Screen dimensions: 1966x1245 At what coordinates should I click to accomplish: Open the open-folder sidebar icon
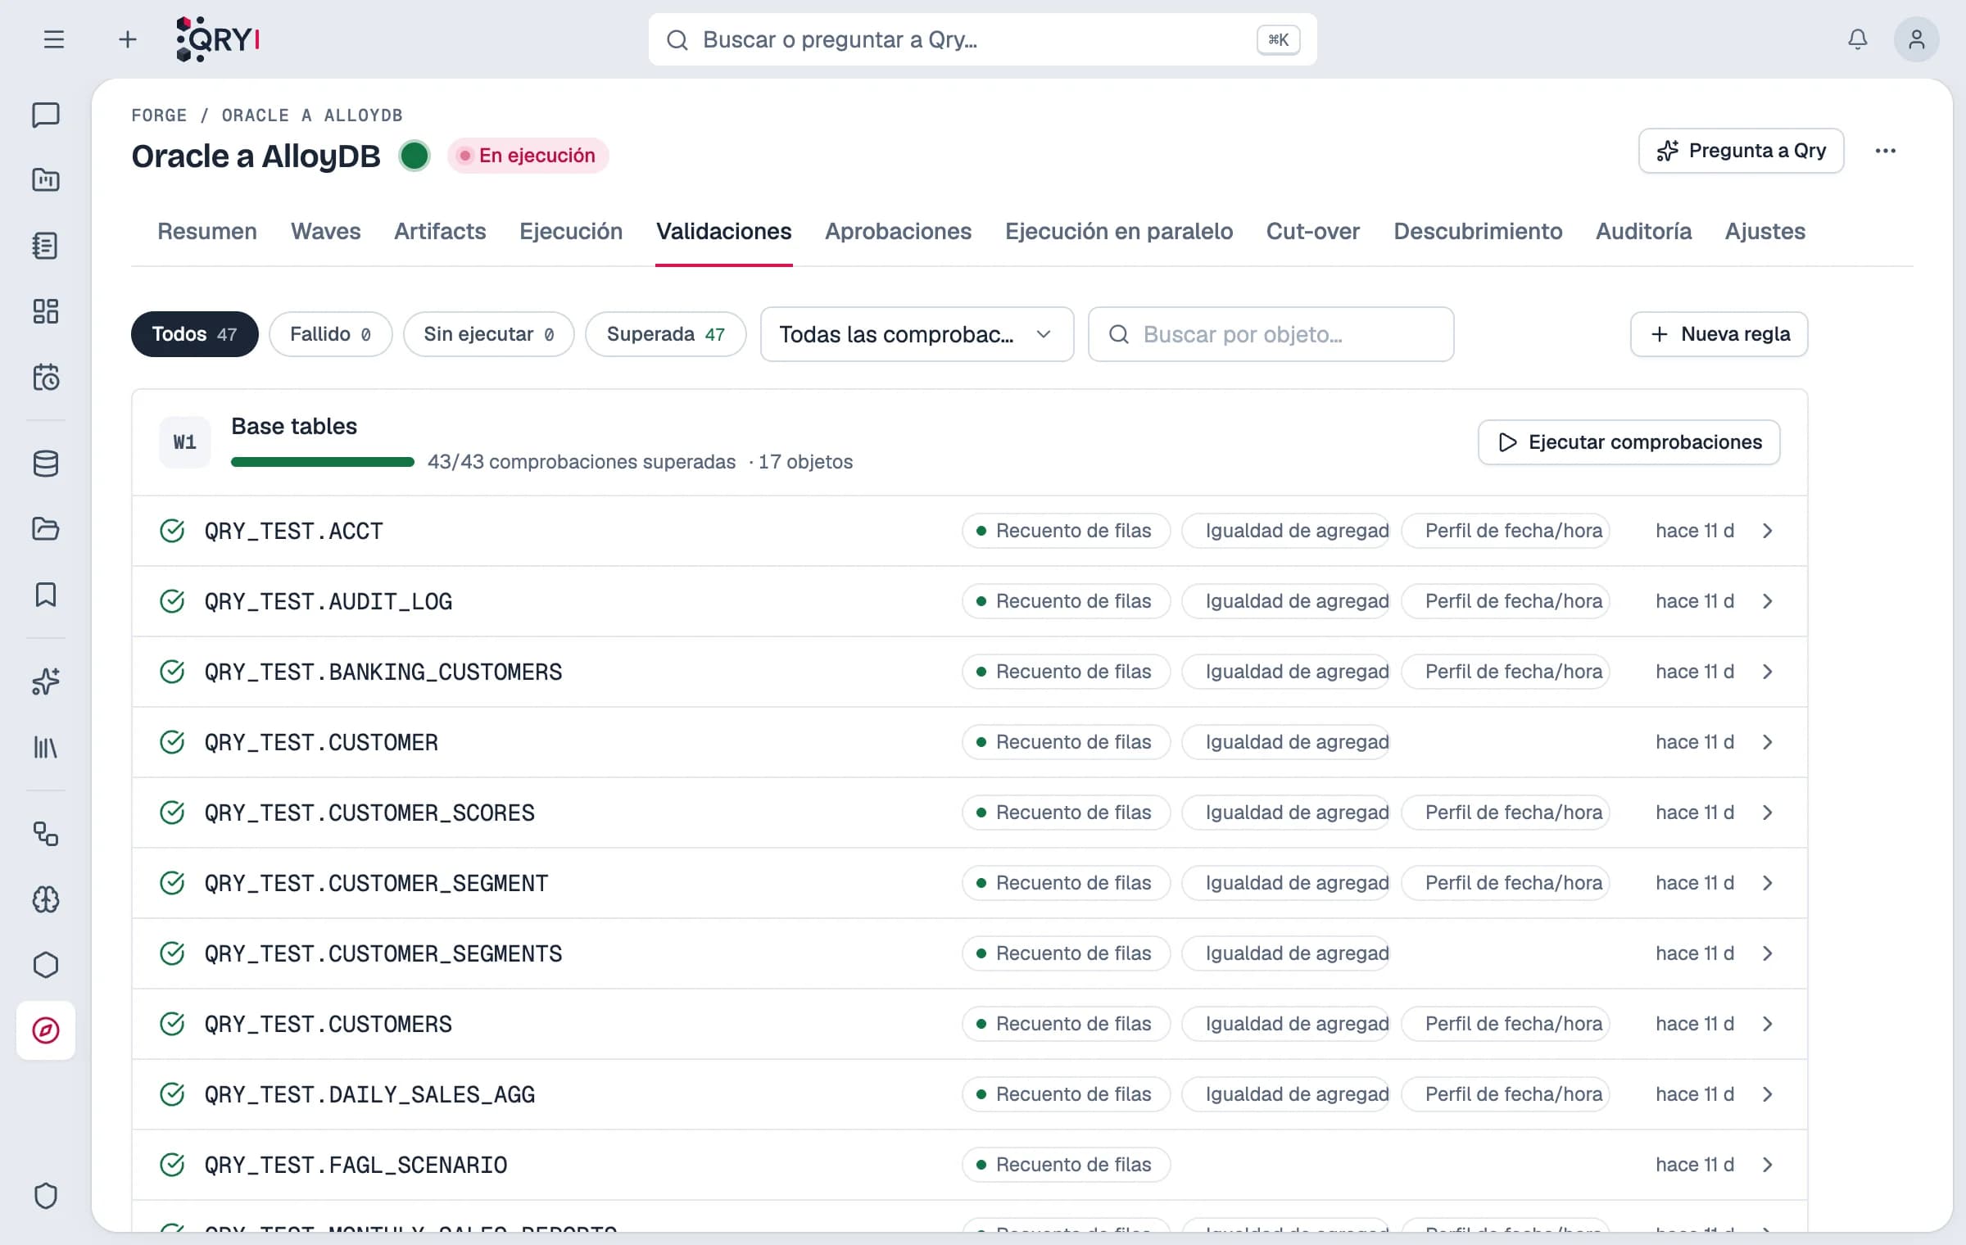pyautogui.click(x=46, y=529)
